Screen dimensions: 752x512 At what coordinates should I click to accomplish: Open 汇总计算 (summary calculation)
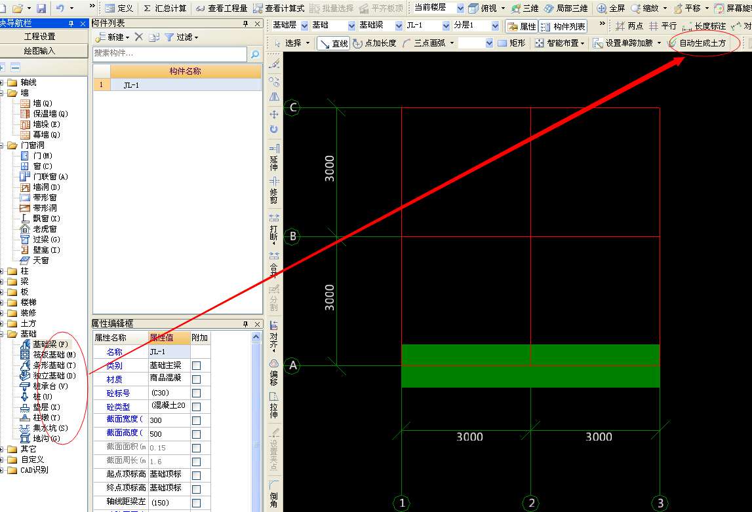tap(165, 8)
